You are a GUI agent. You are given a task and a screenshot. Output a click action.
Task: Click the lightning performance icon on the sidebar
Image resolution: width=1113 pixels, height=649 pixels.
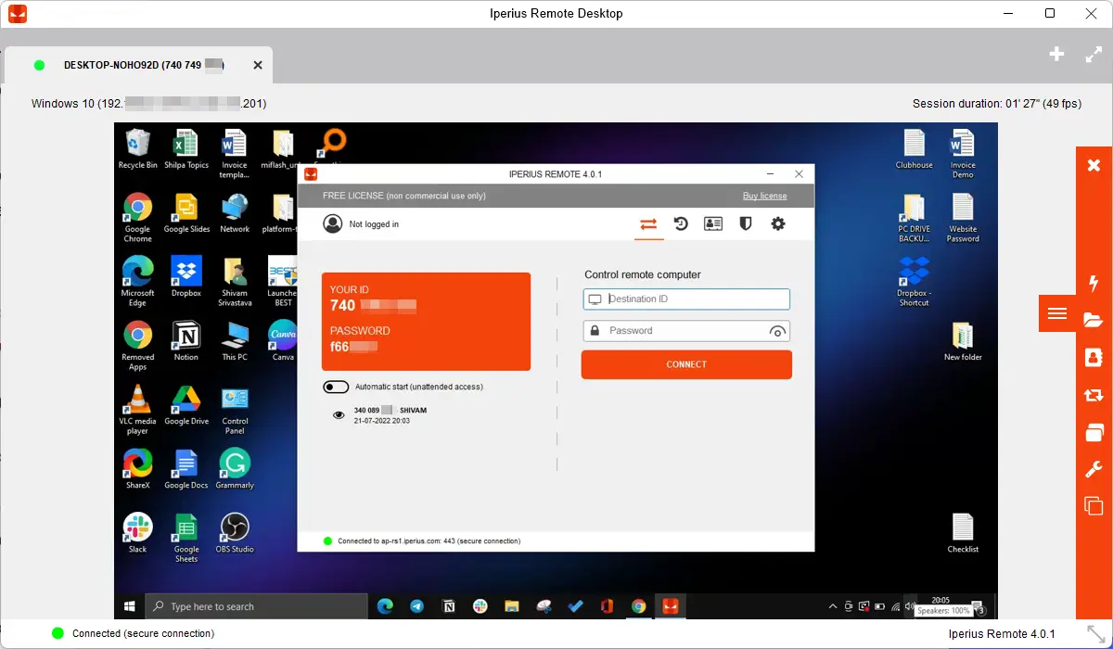point(1093,283)
